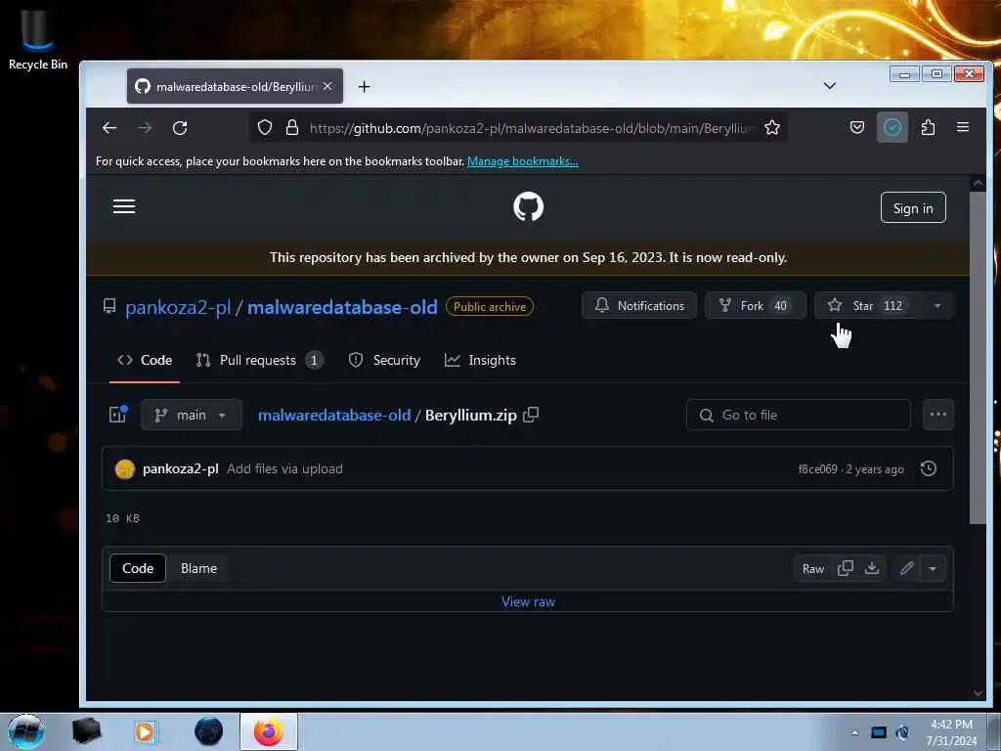The image size is (1001, 751).
Task: Select the Code view toggle
Action: 138,568
